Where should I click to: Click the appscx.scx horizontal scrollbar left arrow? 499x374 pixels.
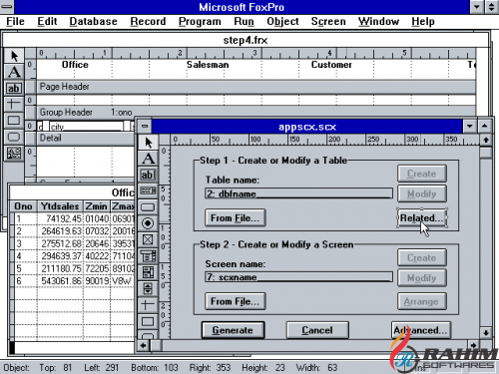coord(143,346)
